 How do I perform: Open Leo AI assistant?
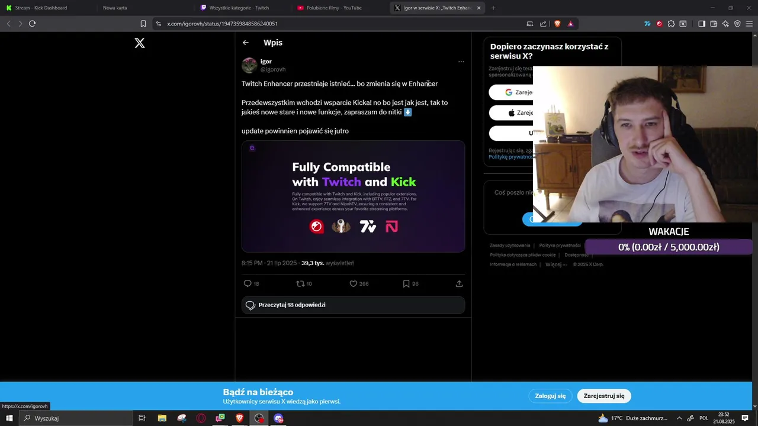725,24
